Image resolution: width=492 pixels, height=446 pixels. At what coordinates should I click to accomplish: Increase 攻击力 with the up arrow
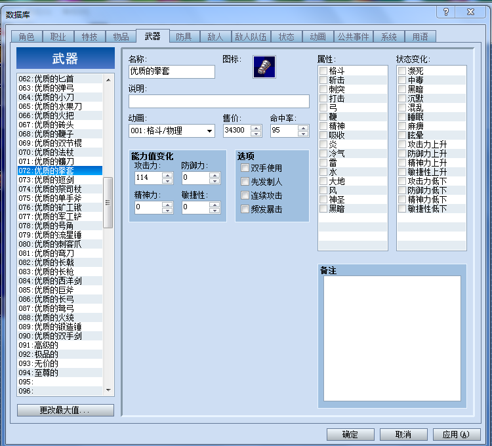tap(167, 175)
